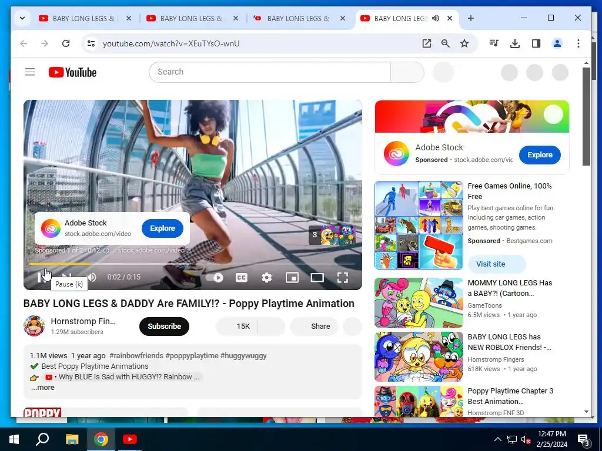Click the Explore button in the sidebar Adobe Stock ad
The height and width of the screenshot is (451, 602).
tap(540, 155)
